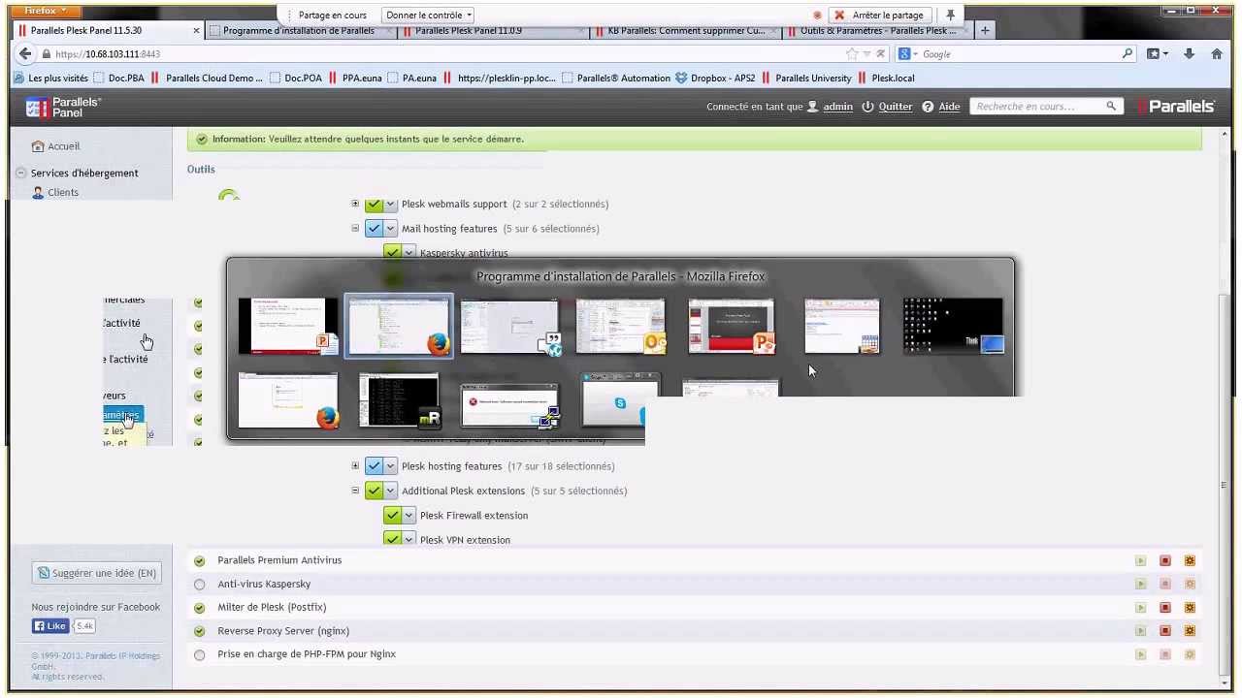Toggle the Plesk hosting features checkbox
The image size is (1242, 698).
coord(374,466)
